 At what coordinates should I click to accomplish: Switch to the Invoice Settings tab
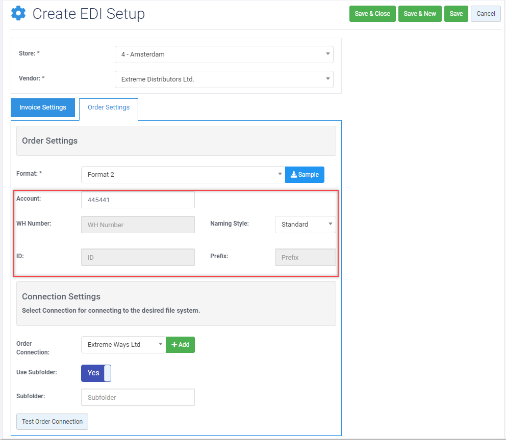43,107
